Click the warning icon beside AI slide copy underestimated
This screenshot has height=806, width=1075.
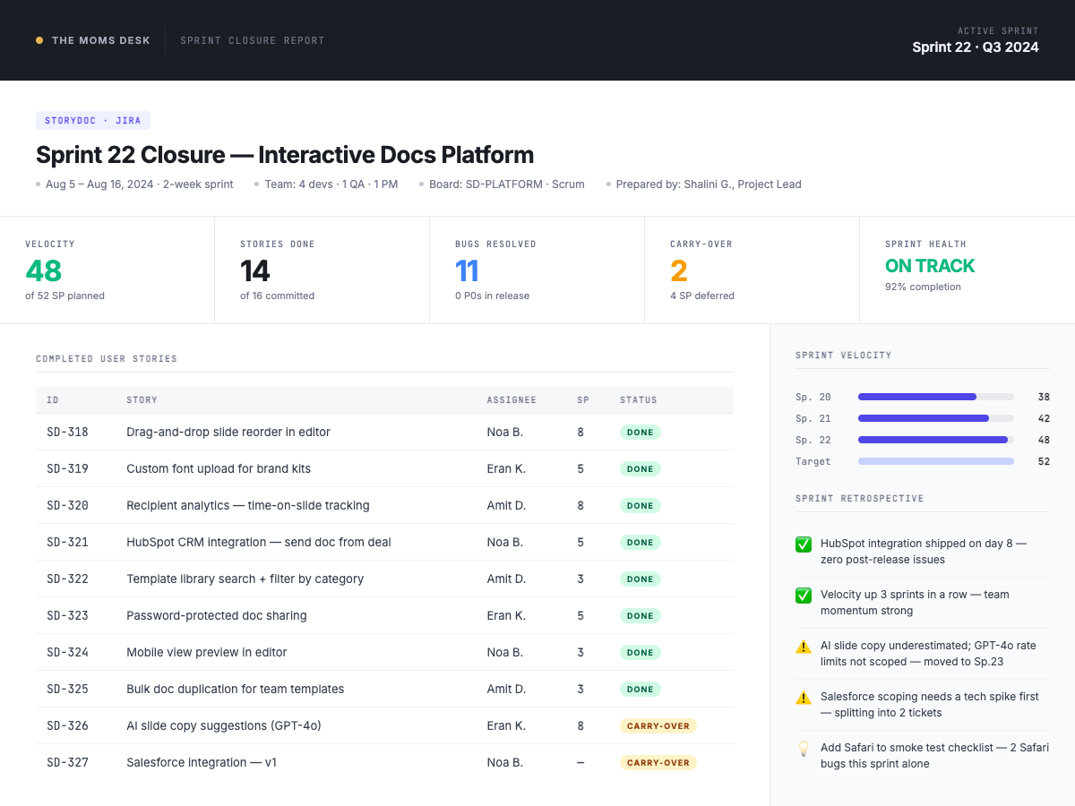pos(804,646)
